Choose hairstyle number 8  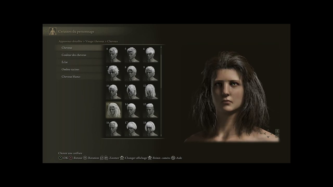[x=132, y=73]
